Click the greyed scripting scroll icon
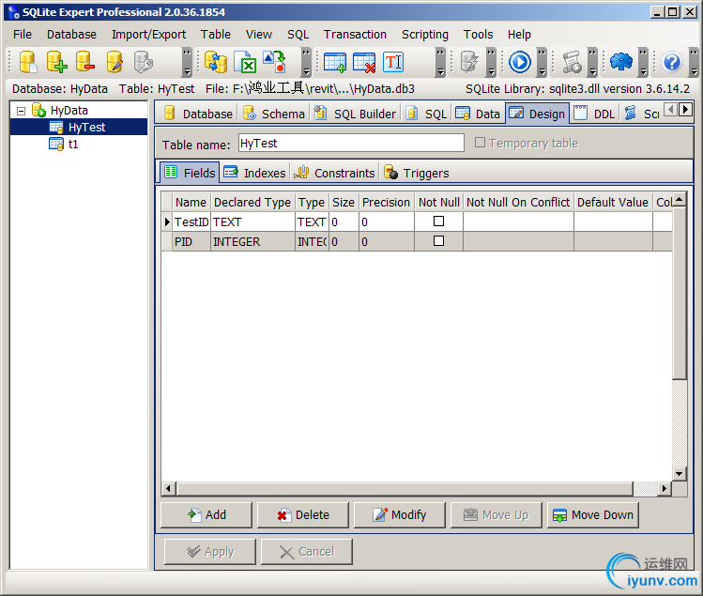This screenshot has height=596, width=703. 572,62
